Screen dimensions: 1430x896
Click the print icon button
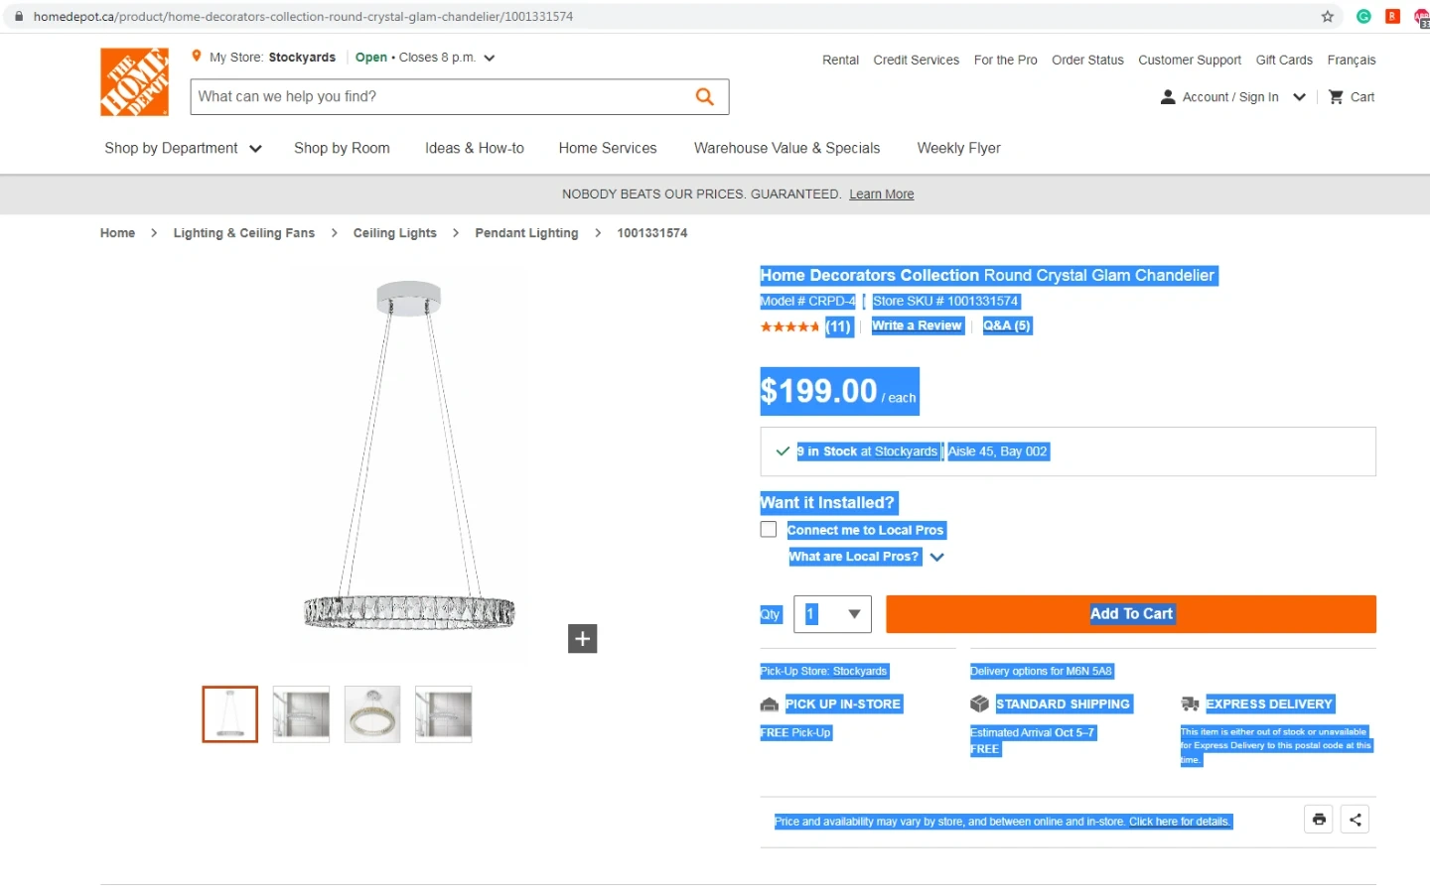[x=1318, y=820]
